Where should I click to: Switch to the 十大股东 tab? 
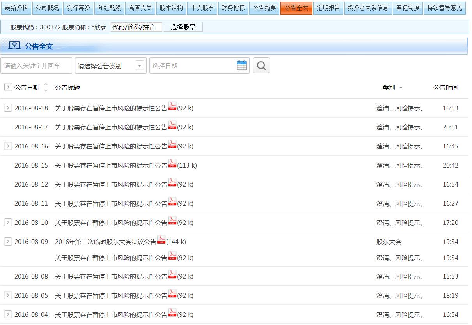click(x=202, y=8)
